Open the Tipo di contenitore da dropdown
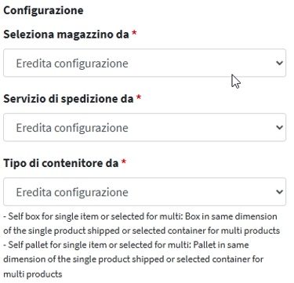The image size is (294, 283). [x=144, y=192]
